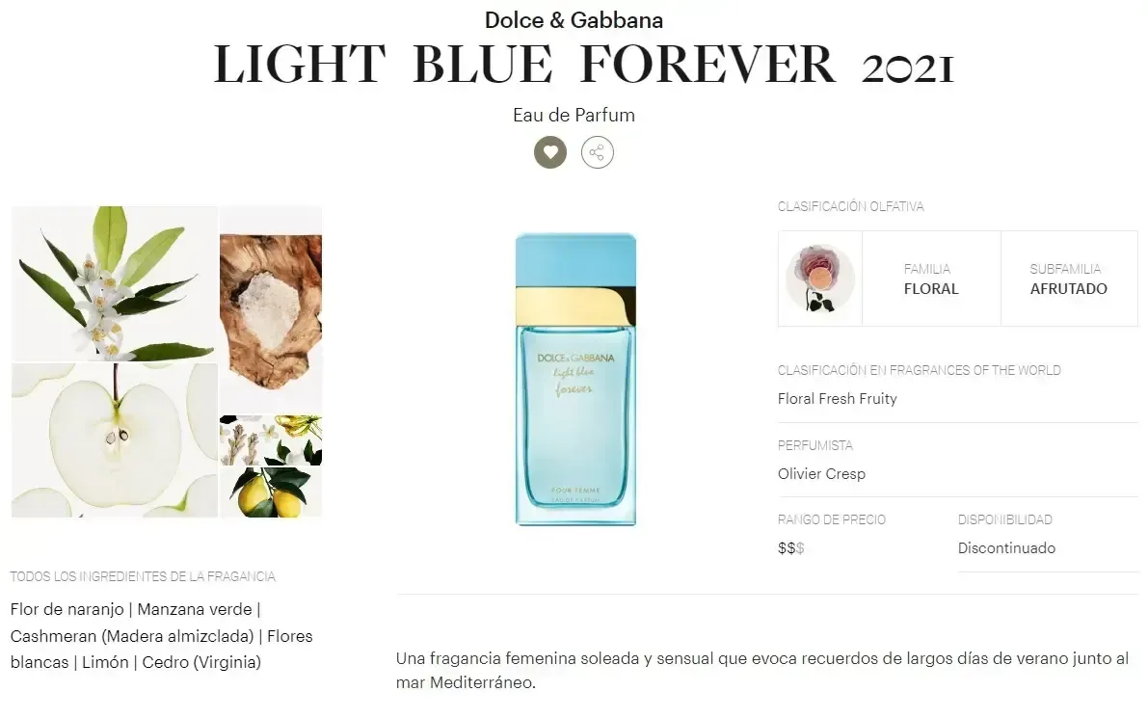1148x718 pixels.
Task: Select the AFRUTADO subfamily label
Action: point(1068,288)
